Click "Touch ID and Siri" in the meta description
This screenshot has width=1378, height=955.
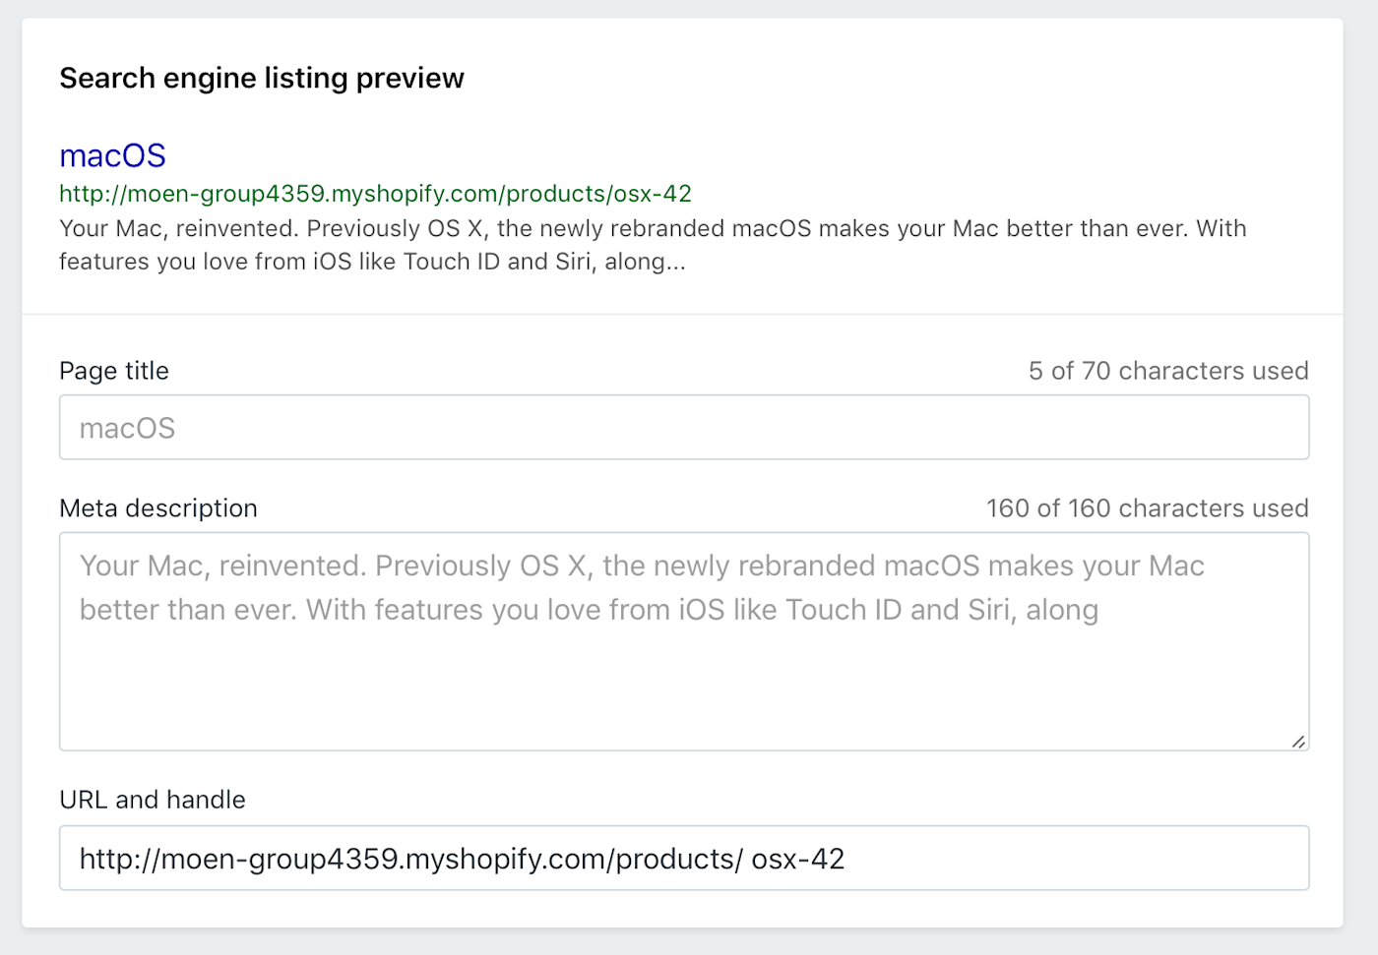(x=900, y=610)
